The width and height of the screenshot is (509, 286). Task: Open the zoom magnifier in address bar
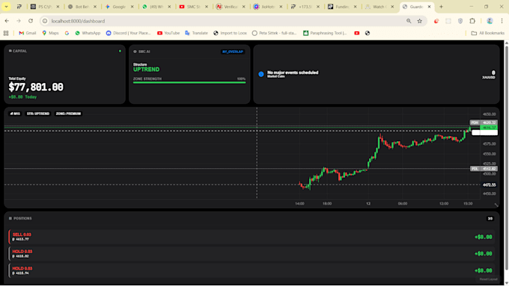pyautogui.click(x=409, y=21)
